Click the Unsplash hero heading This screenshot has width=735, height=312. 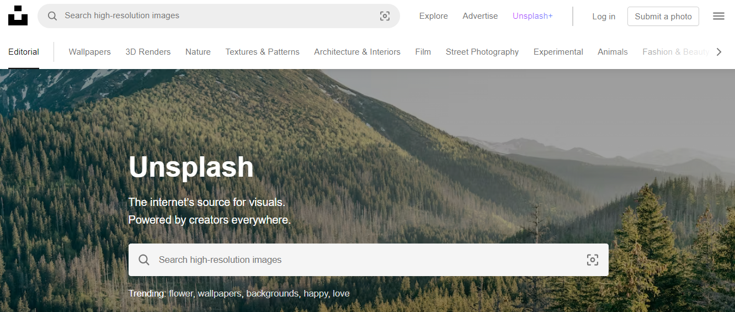point(191,167)
